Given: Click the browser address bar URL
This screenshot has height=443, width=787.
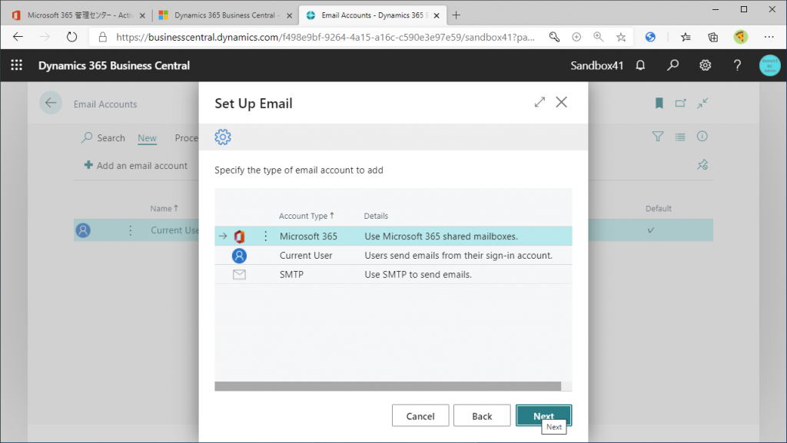Looking at the screenshot, I should click(325, 37).
